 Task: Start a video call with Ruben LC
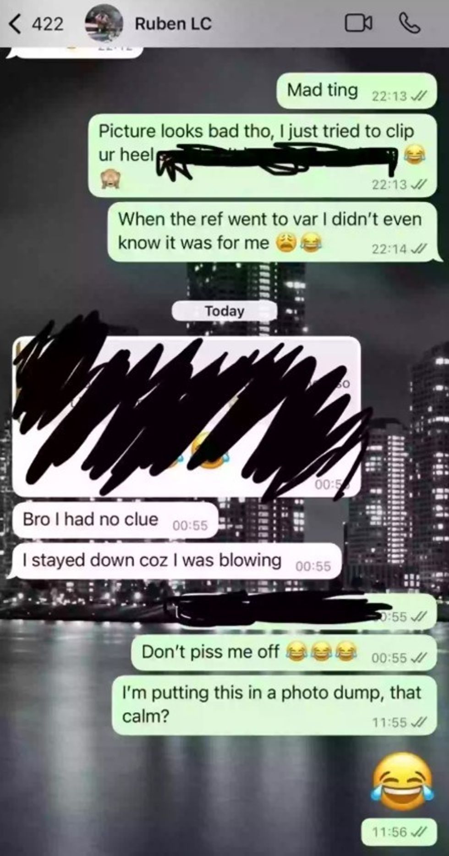[358, 23]
